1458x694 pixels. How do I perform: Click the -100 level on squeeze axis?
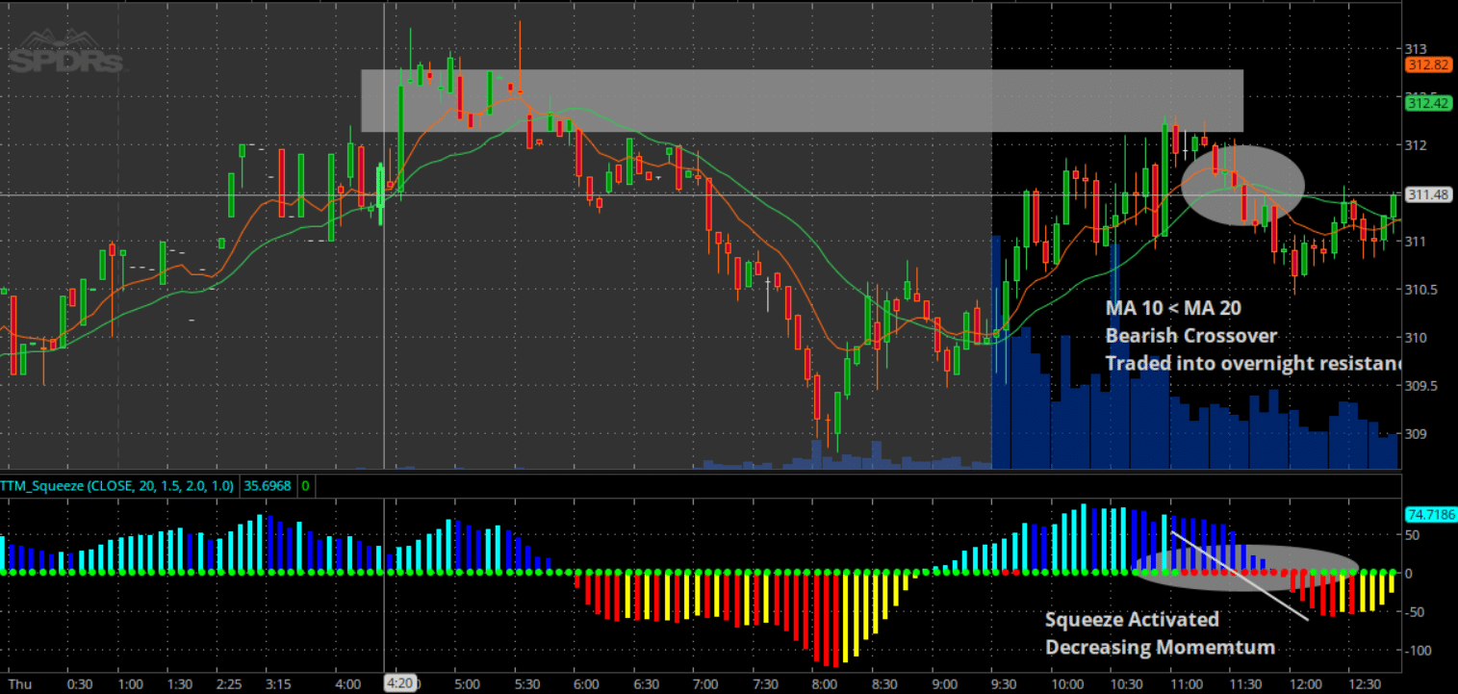click(x=1419, y=651)
